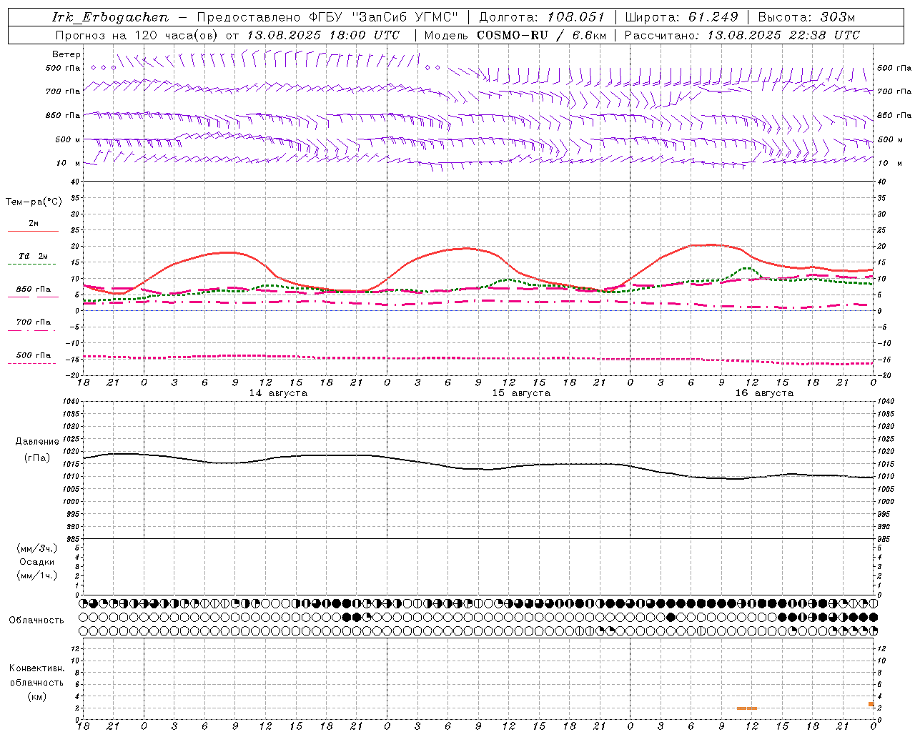Click the 10 м wind level label on left
Viewport: 915px width, 732px height.
pyautogui.click(x=67, y=163)
